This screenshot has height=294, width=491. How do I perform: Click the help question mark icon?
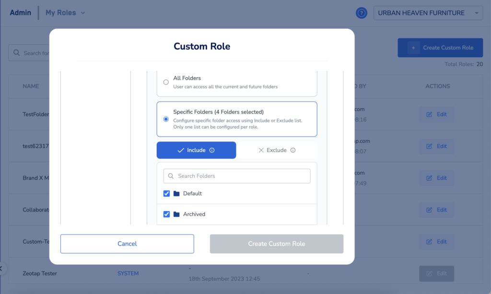click(x=362, y=13)
